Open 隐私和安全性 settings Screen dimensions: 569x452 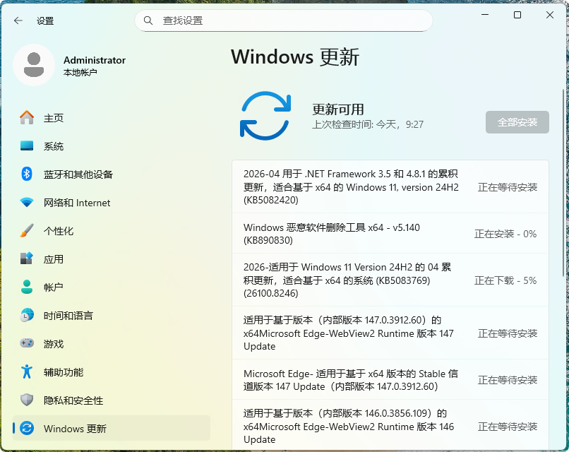pyautogui.click(x=112, y=400)
